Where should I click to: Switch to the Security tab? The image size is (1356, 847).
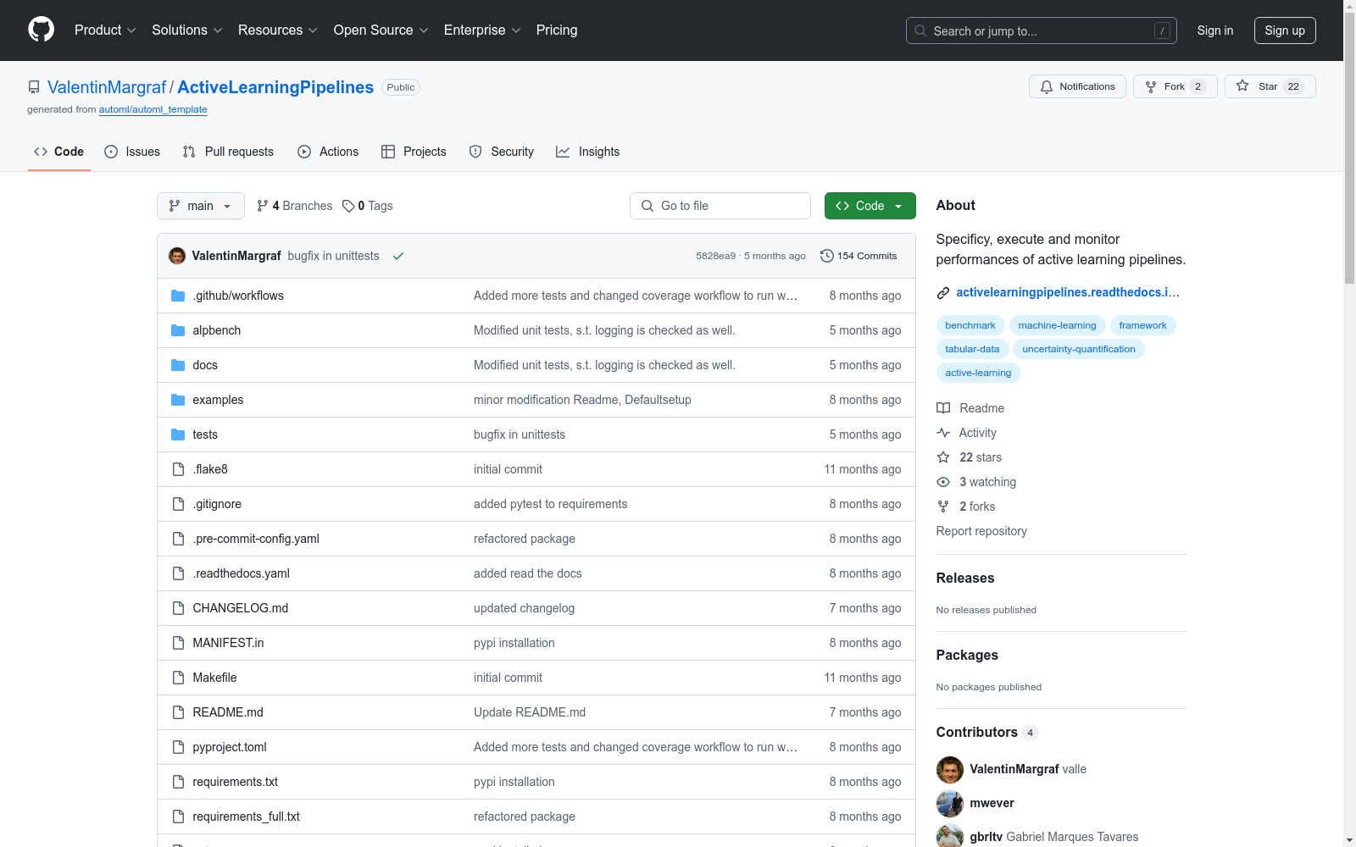[x=502, y=152]
